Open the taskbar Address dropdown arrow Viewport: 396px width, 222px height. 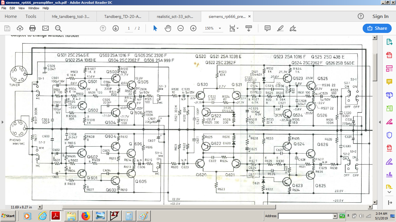pyautogui.click(x=335, y=216)
